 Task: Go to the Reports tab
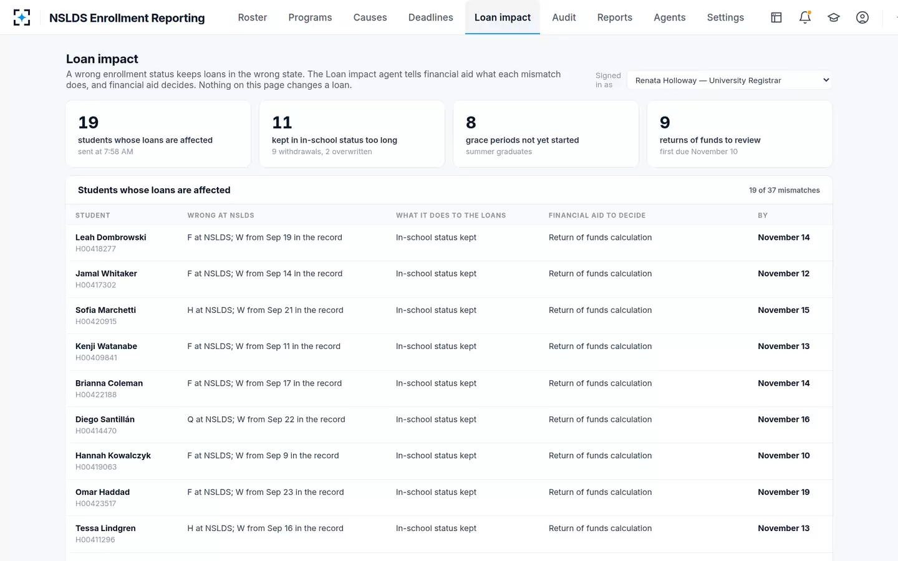point(615,17)
